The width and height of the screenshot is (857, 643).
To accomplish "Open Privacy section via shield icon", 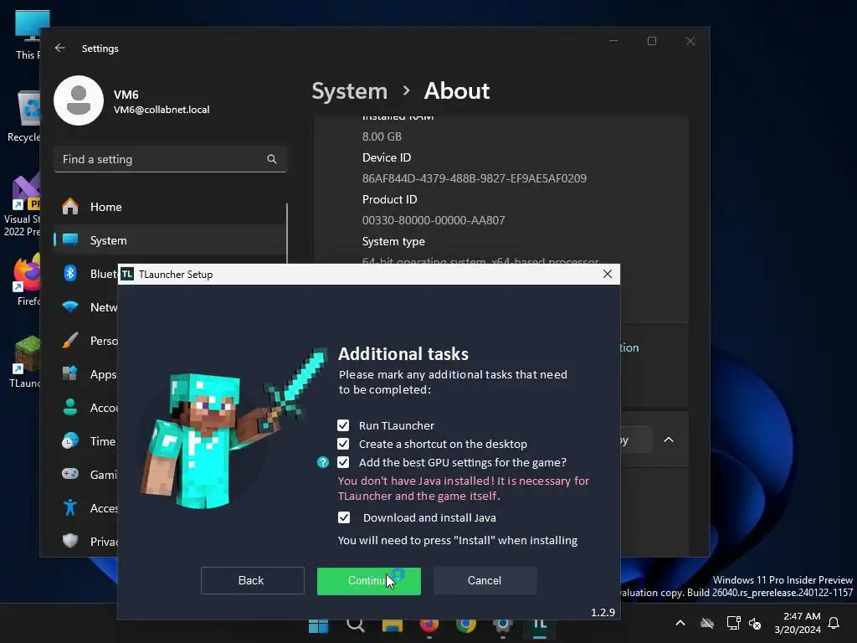I will point(70,541).
